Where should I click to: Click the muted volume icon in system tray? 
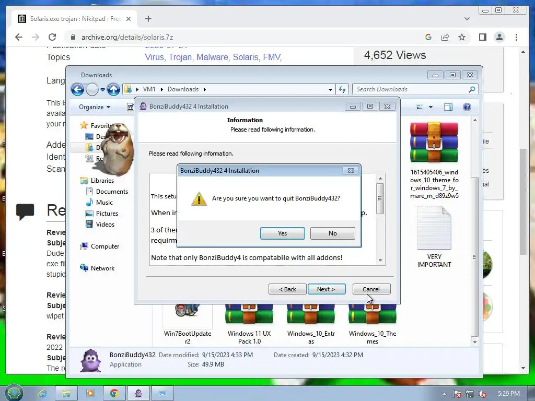[x=482, y=394]
